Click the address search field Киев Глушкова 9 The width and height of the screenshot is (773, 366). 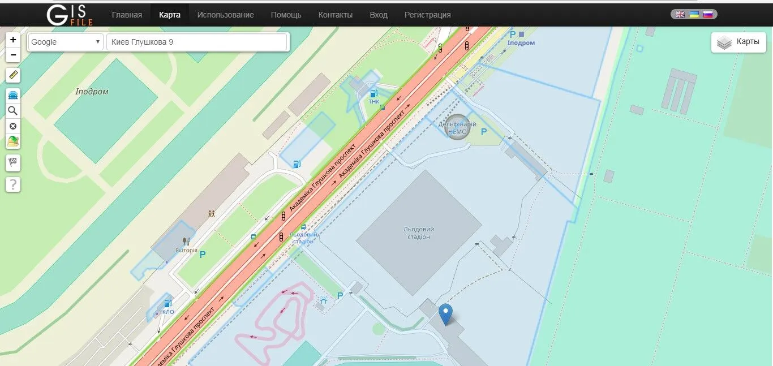click(x=197, y=42)
